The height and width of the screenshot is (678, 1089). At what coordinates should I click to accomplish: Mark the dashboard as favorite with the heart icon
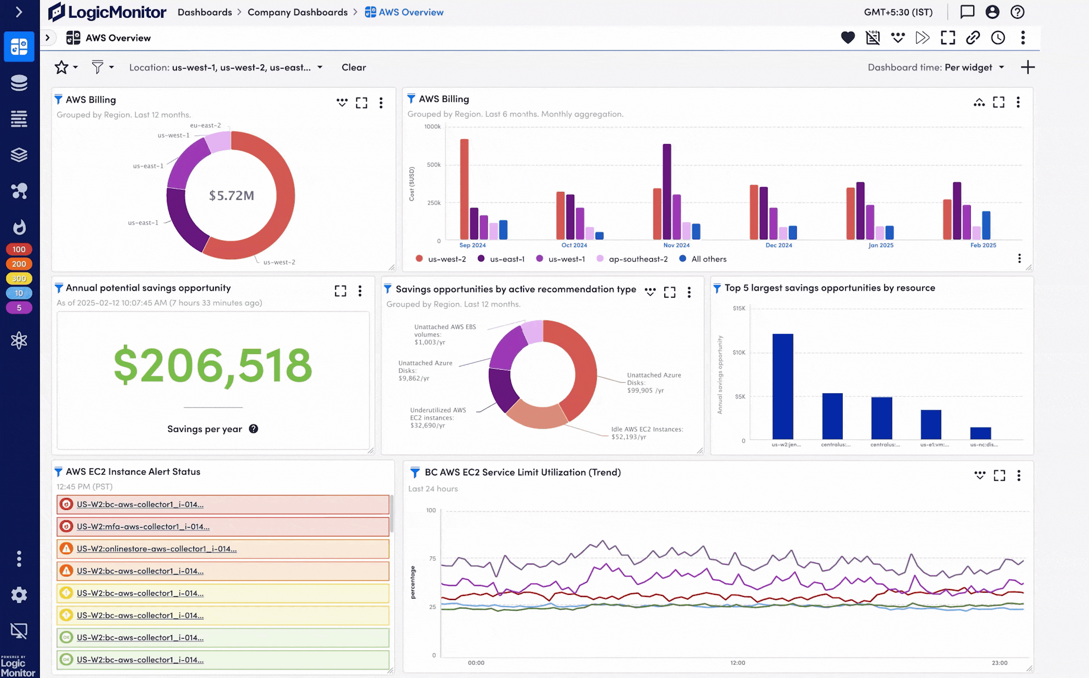point(847,38)
